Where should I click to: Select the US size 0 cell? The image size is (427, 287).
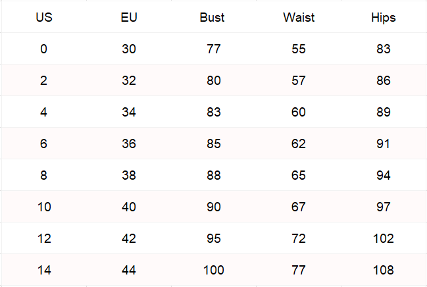[43, 49]
